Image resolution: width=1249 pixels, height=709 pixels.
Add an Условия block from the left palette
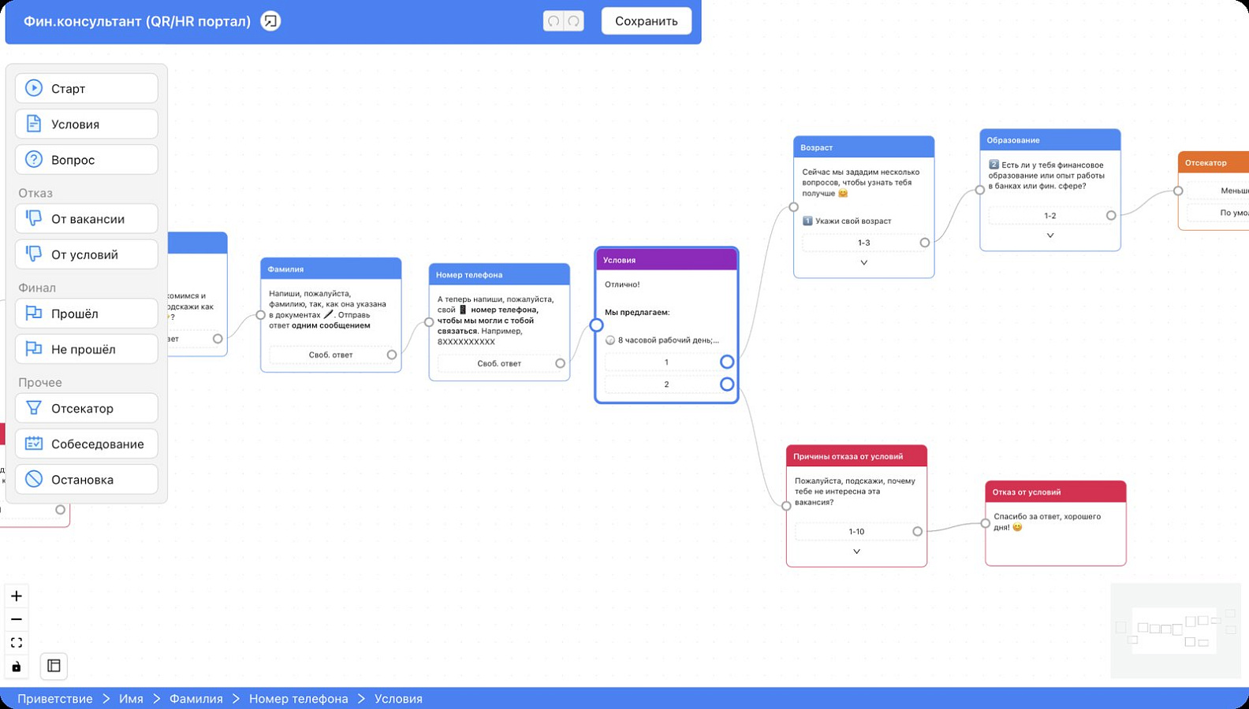[87, 124]
